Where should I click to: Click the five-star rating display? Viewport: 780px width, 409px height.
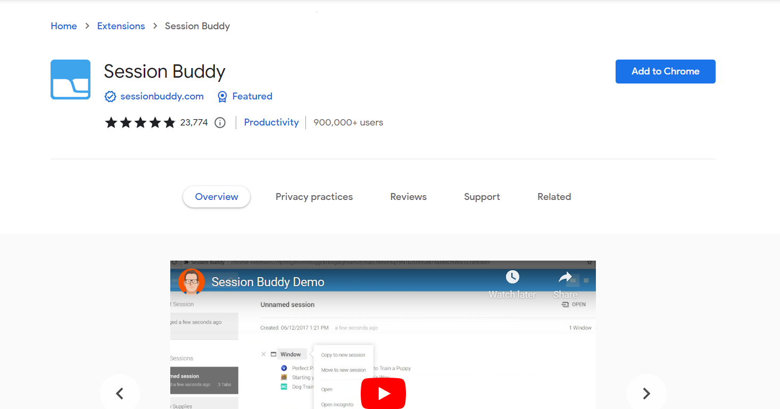(x=140, y=122)
